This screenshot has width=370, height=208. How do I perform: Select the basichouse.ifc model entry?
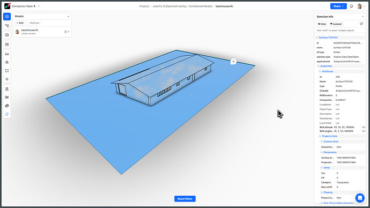click(42, 32)
